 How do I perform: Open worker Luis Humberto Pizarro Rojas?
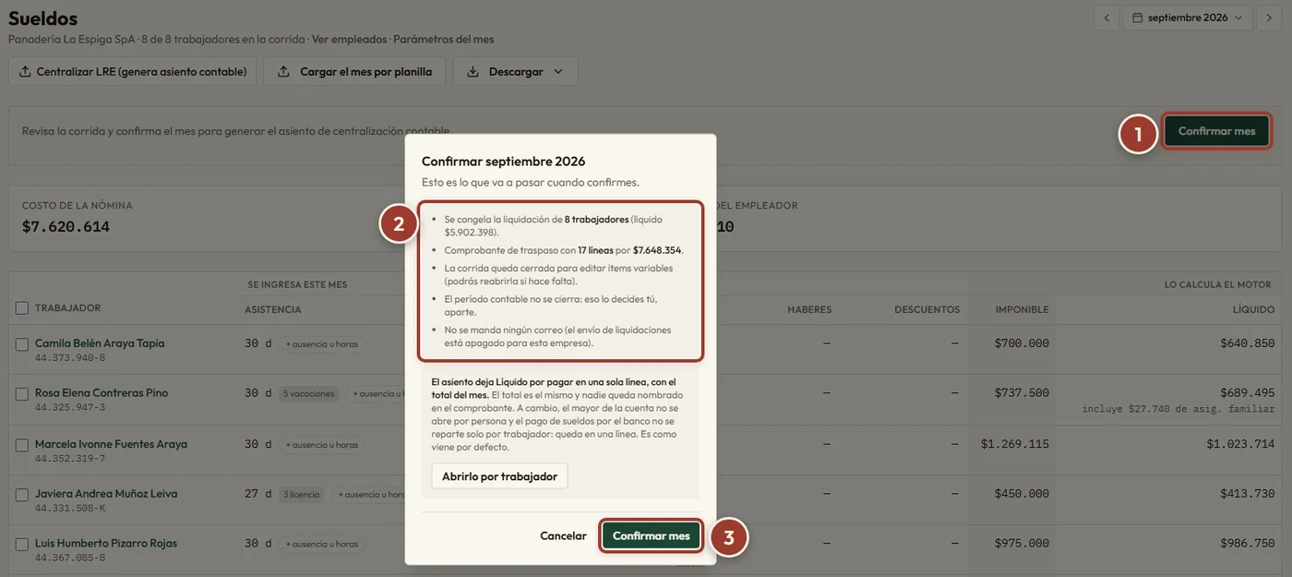(106, 544)
